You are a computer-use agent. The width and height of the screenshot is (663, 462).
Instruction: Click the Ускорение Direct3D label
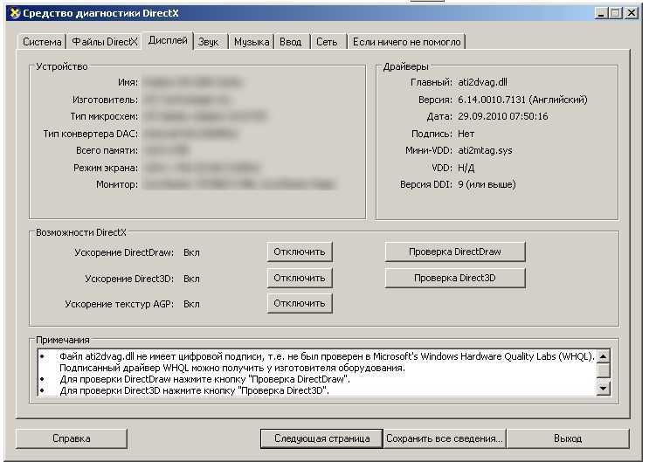[129, 279]
